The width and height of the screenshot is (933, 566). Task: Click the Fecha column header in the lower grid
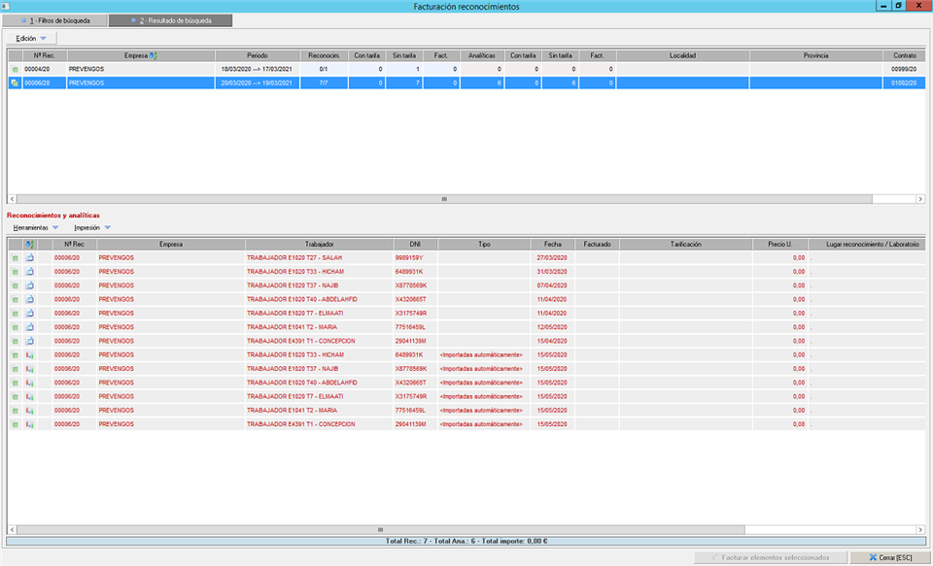[552, 244]
